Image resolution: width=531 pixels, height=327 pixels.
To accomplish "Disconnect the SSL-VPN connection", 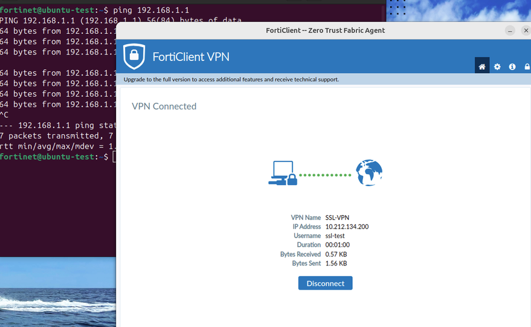I will [x=325, y=283].
